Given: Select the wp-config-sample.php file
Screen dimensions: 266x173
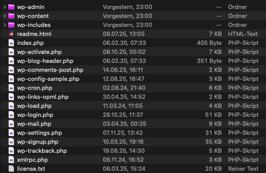Looking at the screenshot, I should tap(48, 79).
